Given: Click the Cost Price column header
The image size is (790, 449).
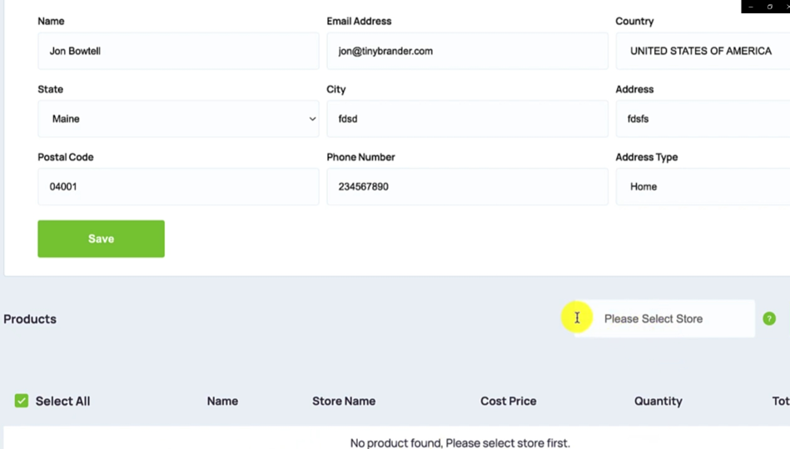Looking at the screenshot, I should [x=508, y=401].
